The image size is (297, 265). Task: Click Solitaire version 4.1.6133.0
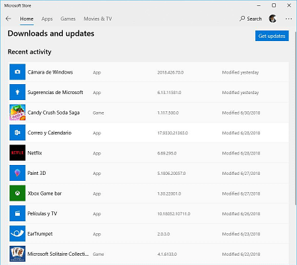point(167,254)
